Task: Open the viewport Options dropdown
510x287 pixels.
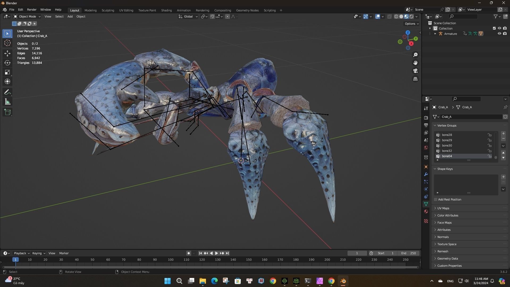Action: click(x=412, y=24)
